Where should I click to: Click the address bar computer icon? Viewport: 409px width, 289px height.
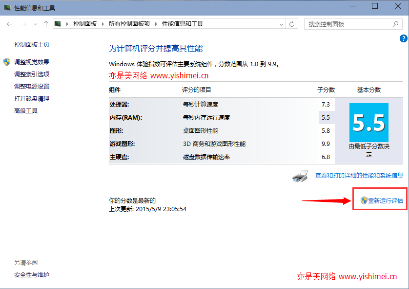(58, 24)
